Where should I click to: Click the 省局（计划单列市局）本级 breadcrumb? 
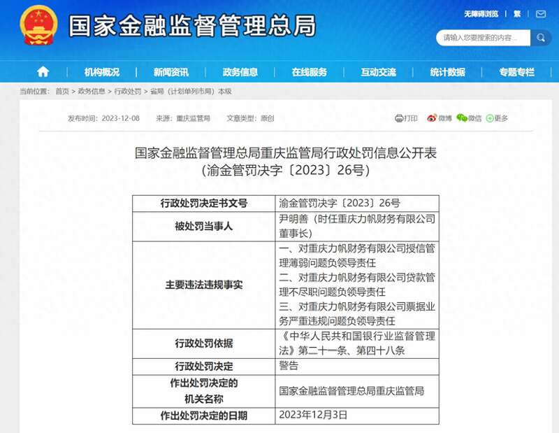(191, 92)
